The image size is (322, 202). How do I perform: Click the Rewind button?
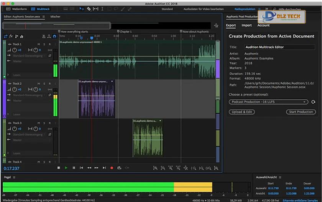click(x=89, y=168)
